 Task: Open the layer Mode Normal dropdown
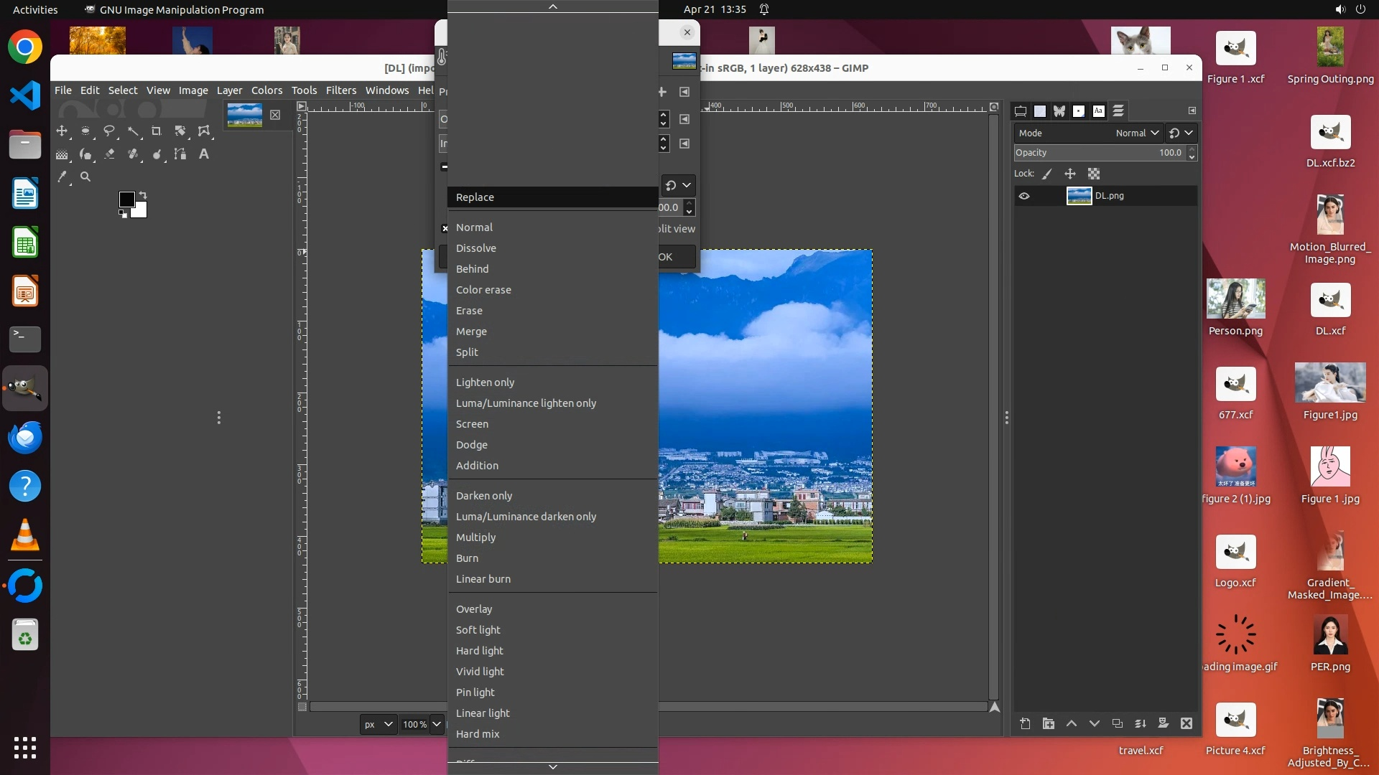tap(1137, 133)
